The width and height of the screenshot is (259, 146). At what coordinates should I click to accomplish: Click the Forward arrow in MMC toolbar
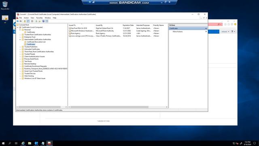[21, 21]
